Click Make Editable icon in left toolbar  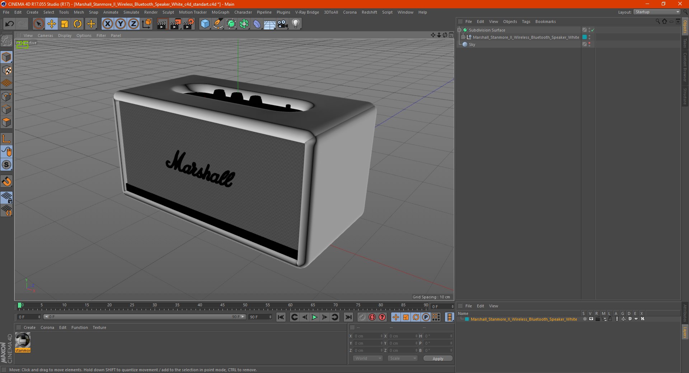(6, 41)
